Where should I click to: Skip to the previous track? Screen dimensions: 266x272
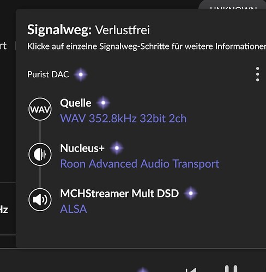(x=191, y=270)
